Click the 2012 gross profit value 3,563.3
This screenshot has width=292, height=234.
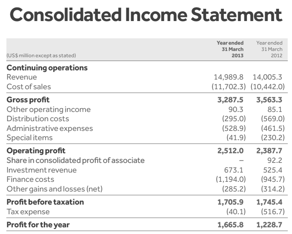pos(269,100)
